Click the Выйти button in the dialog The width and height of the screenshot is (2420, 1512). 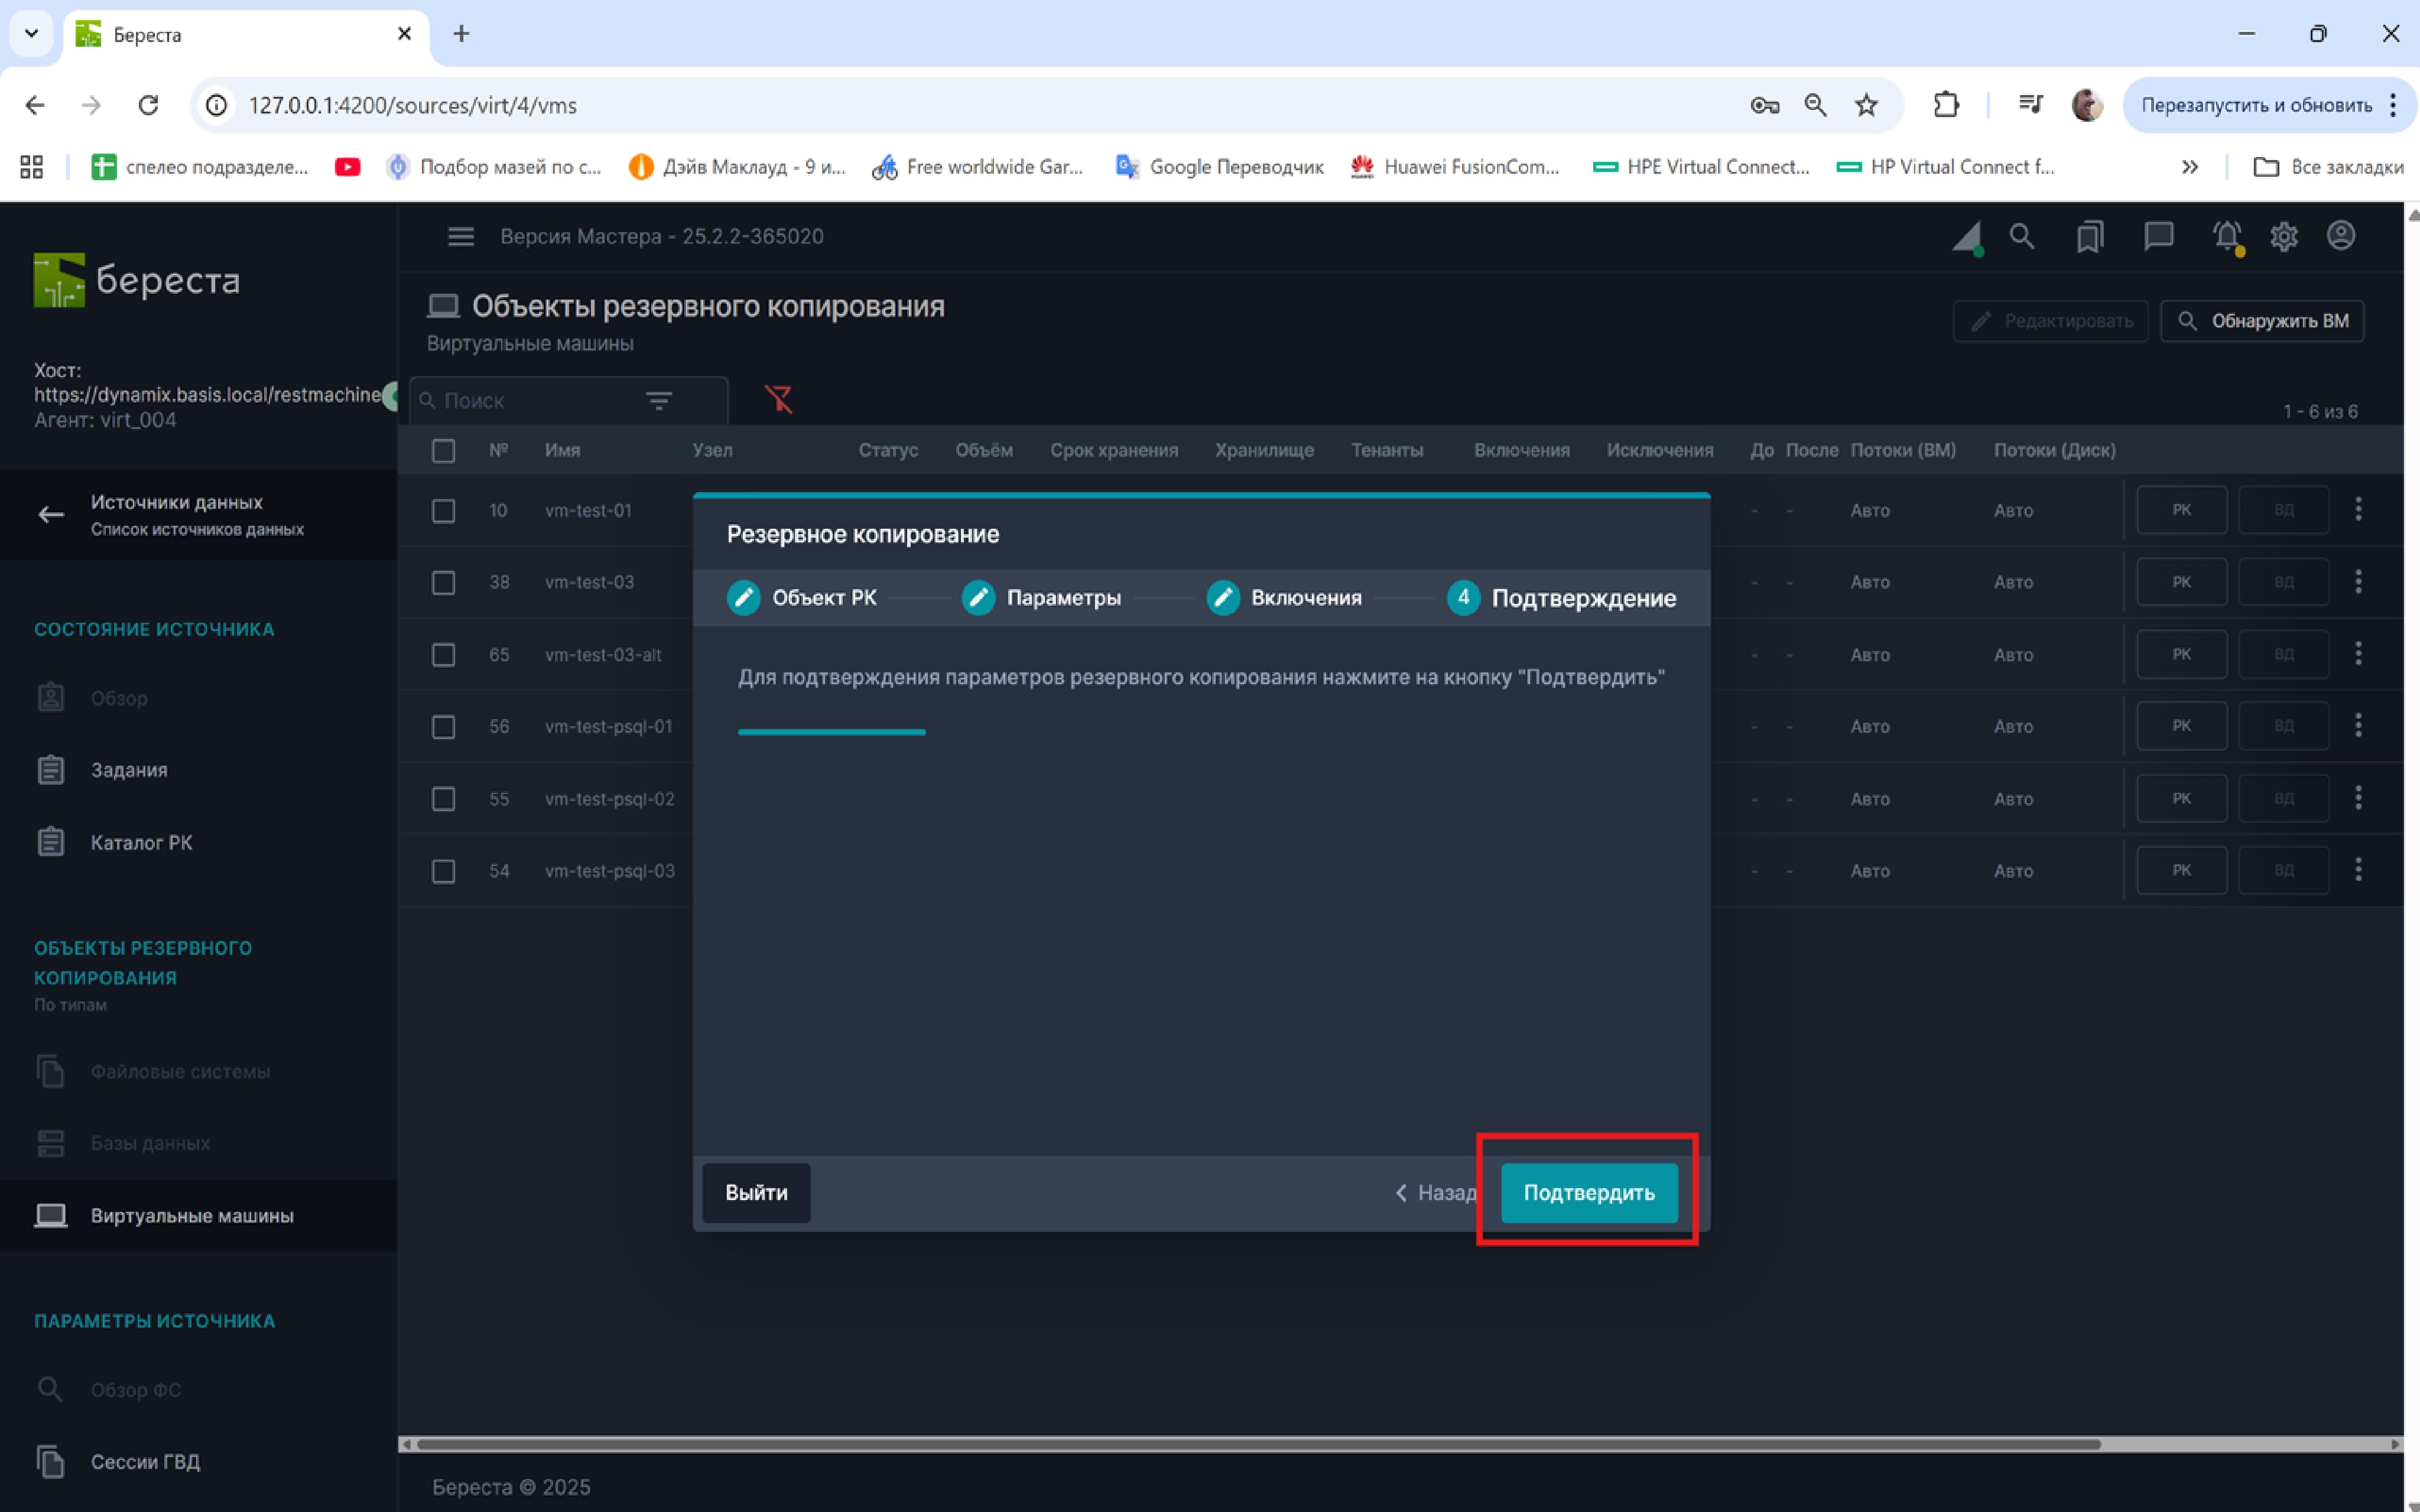(x=756, y=1192)
